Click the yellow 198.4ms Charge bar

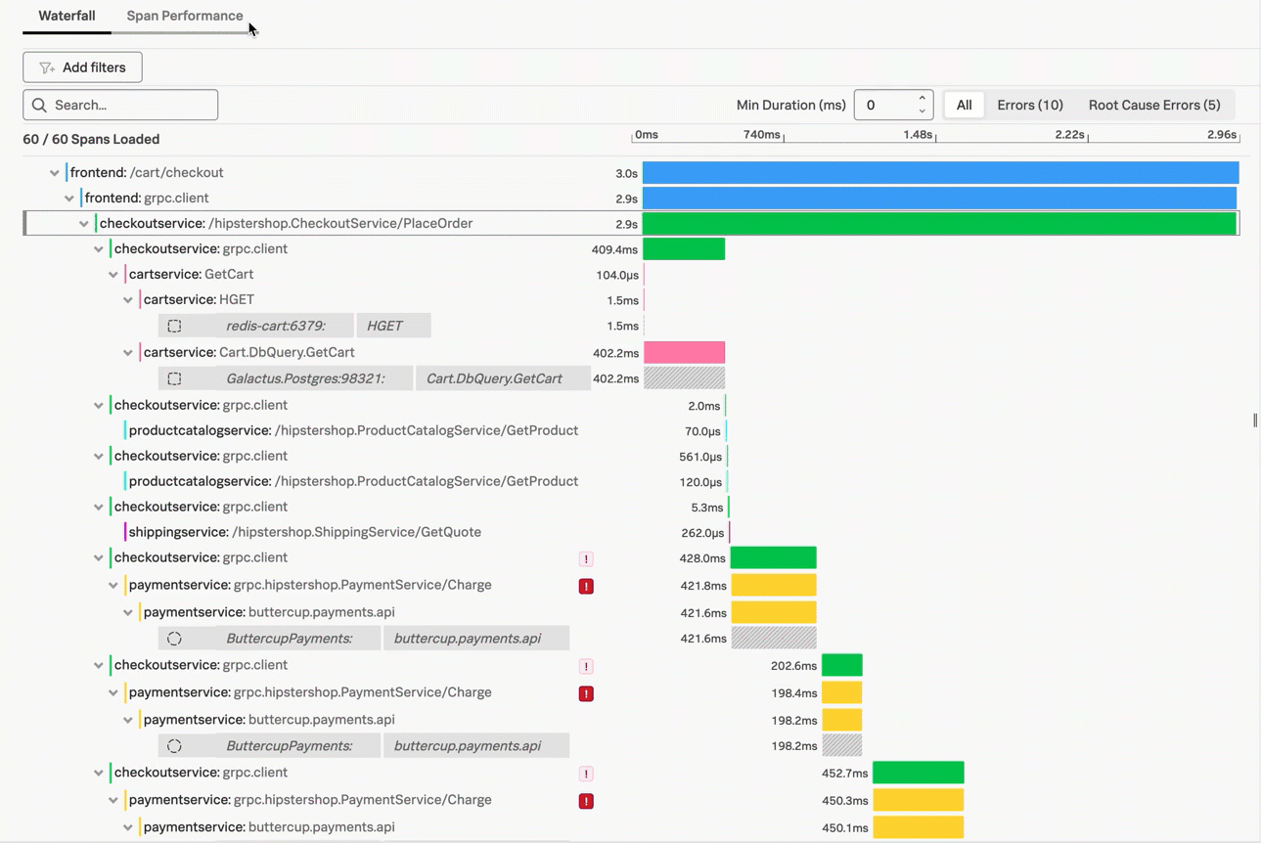(841, 692)
